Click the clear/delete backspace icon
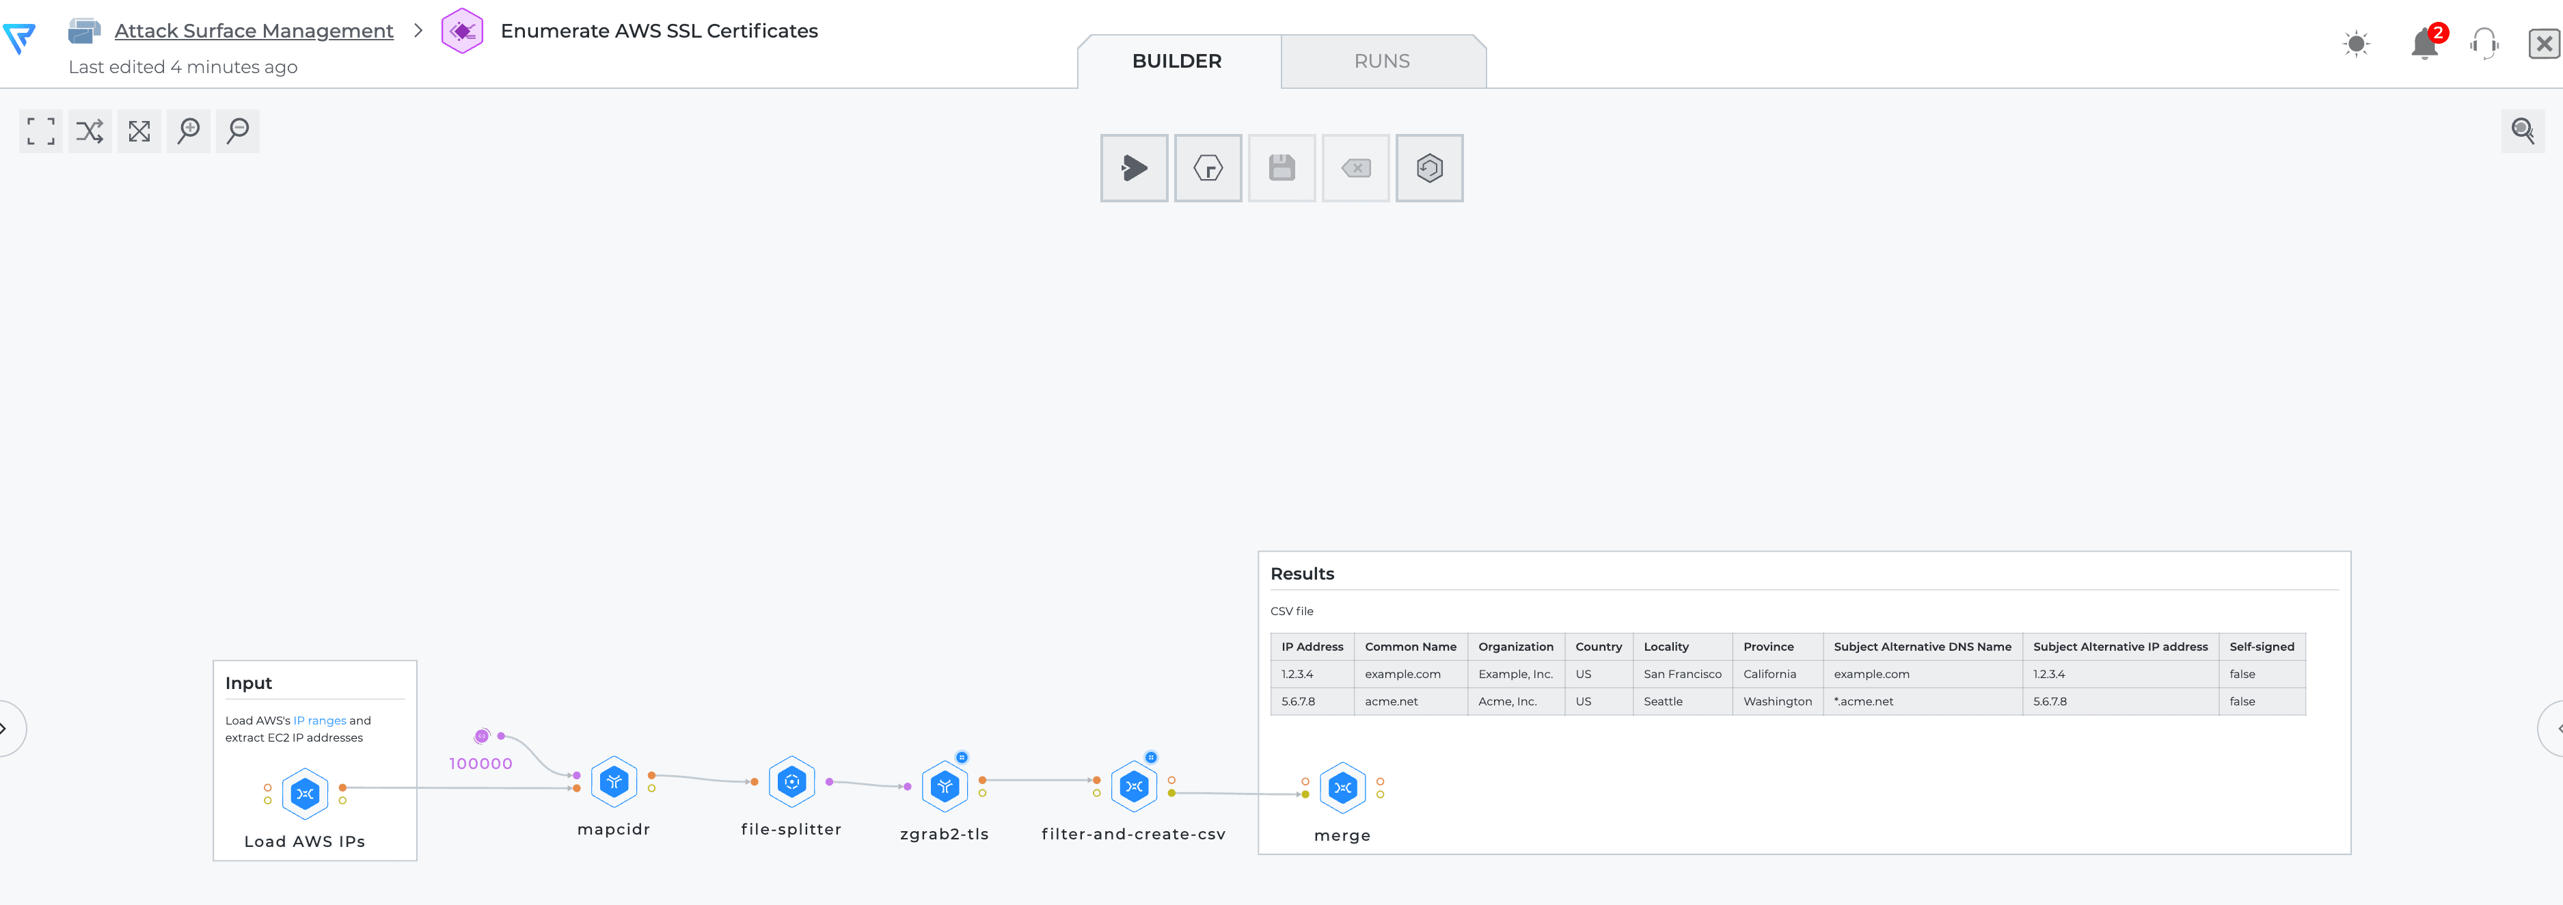This screenshot has height=905, width=2563. click(x=1356, y=168)
